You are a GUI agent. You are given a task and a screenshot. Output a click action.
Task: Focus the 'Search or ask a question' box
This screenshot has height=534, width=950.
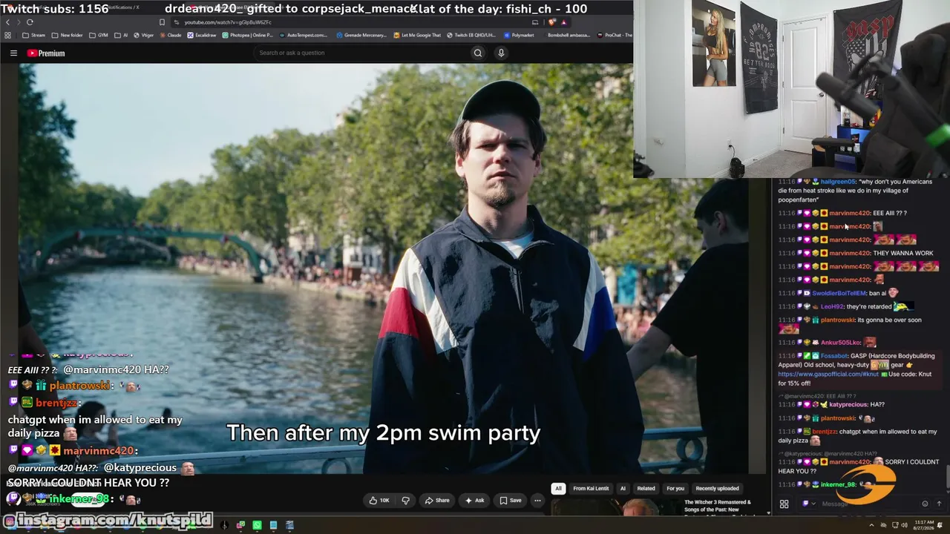pos(361,53)
